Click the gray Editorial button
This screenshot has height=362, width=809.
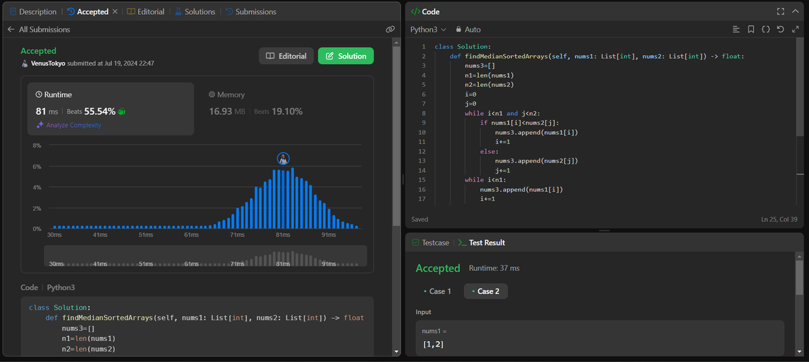pos(286,56)
